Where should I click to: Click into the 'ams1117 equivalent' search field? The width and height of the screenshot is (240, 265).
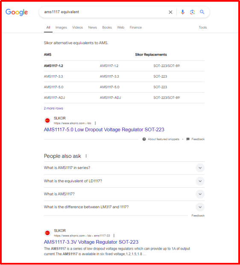[105, 12]
